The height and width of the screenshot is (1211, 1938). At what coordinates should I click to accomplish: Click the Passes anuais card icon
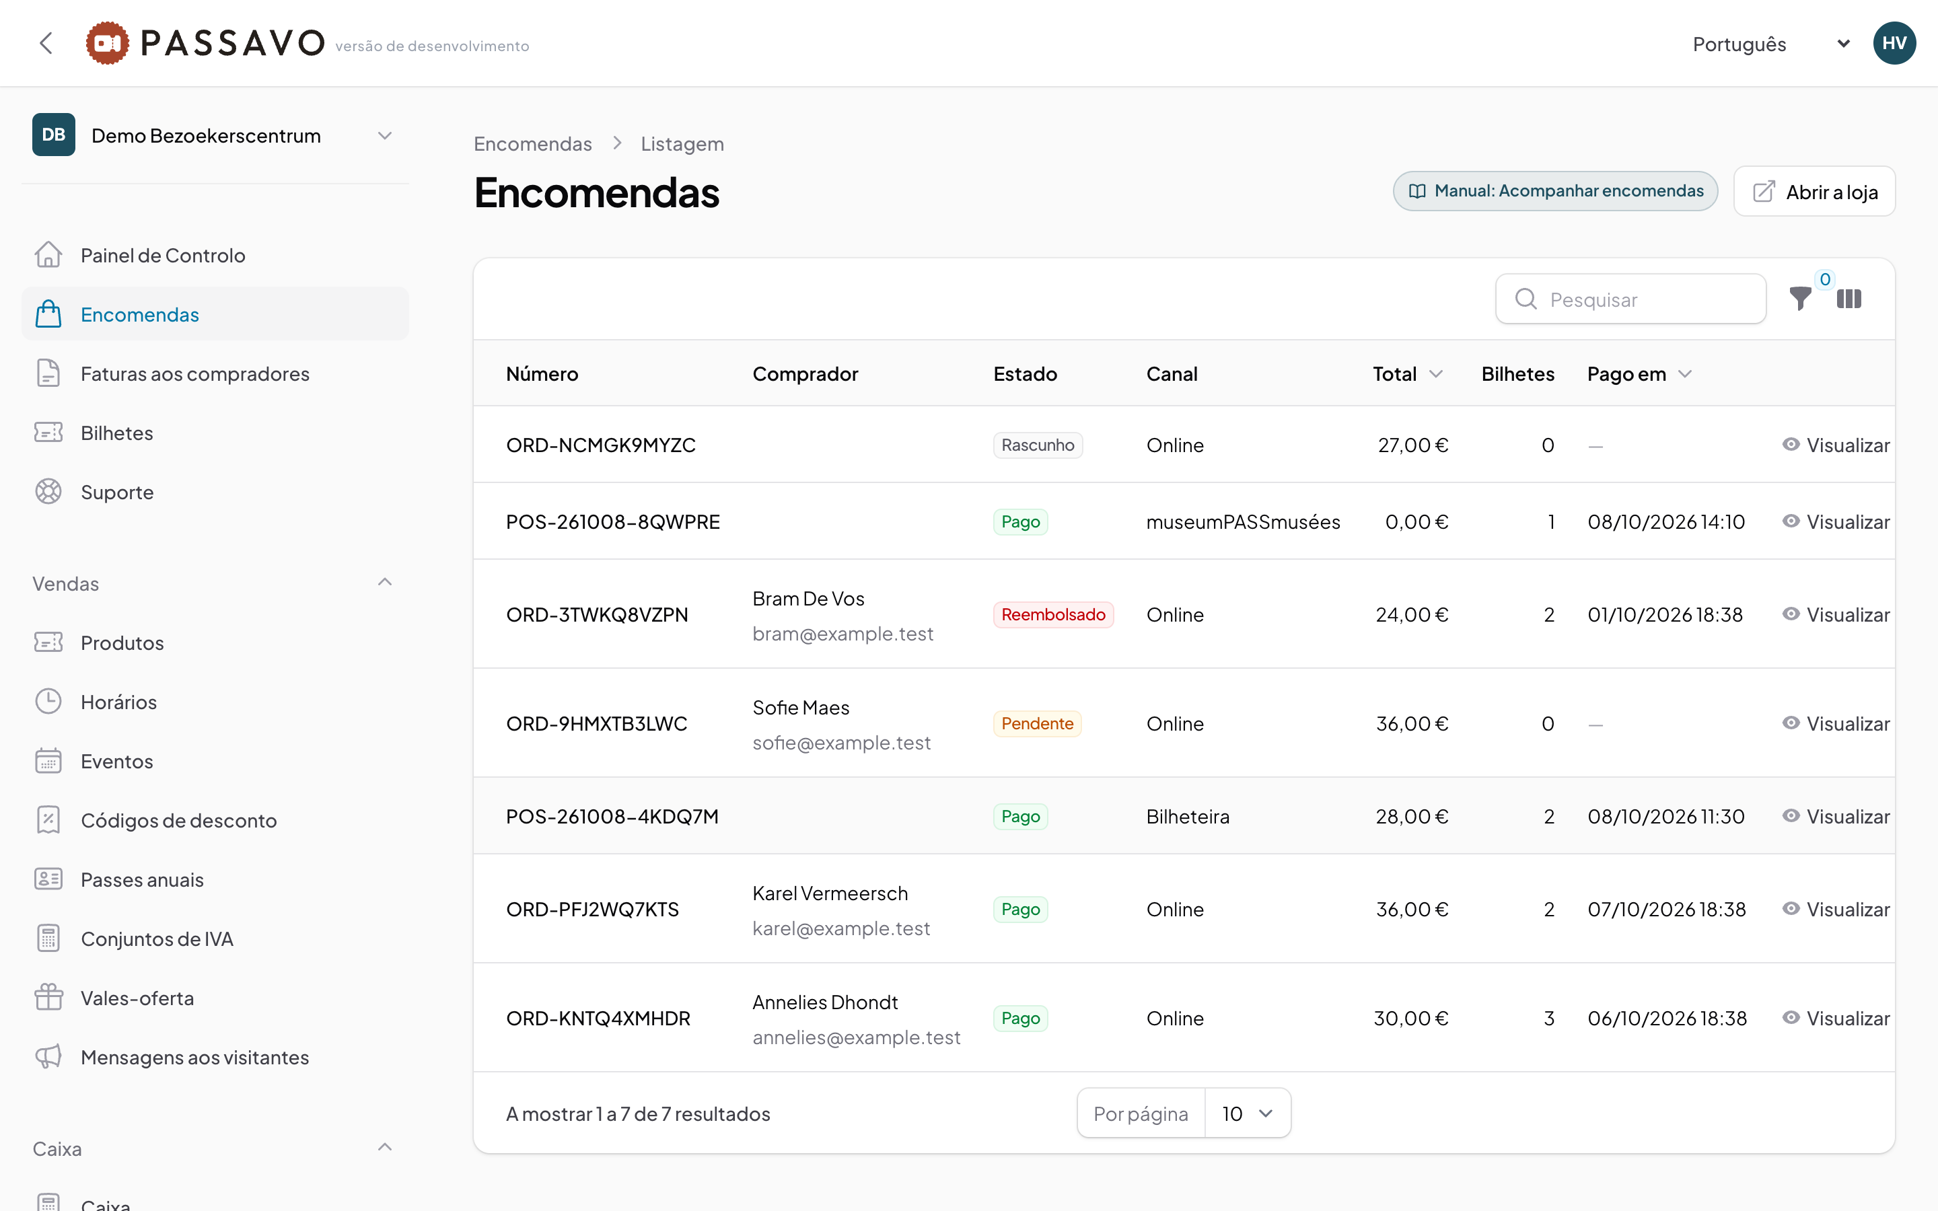[48, 879]
